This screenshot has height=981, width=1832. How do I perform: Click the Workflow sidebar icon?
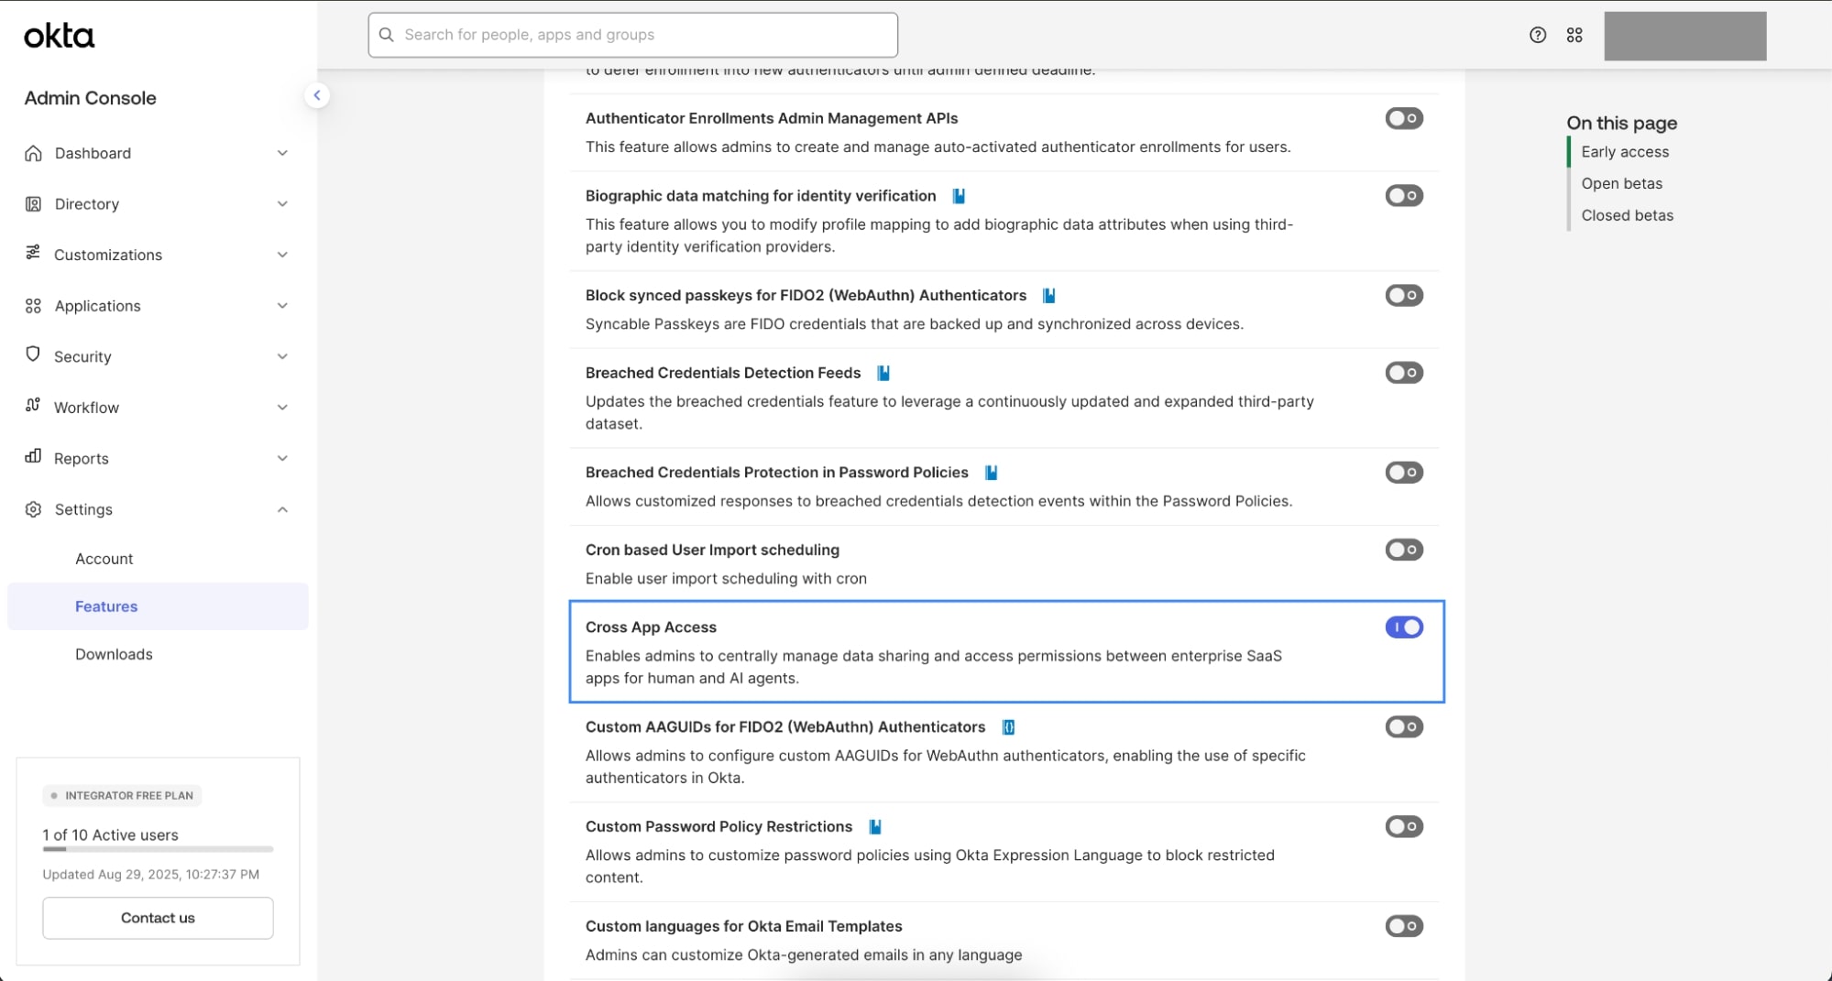tap(33, 407)
